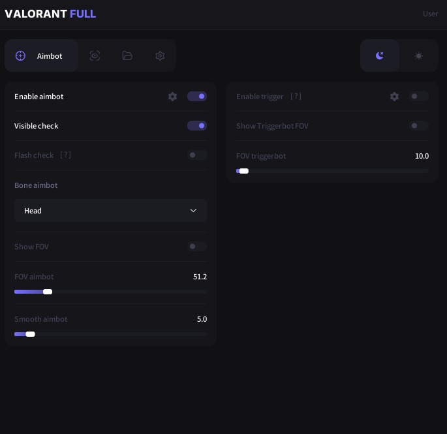
Task: Open gear settings beside Enable trigger
Action: coord(394,97)
